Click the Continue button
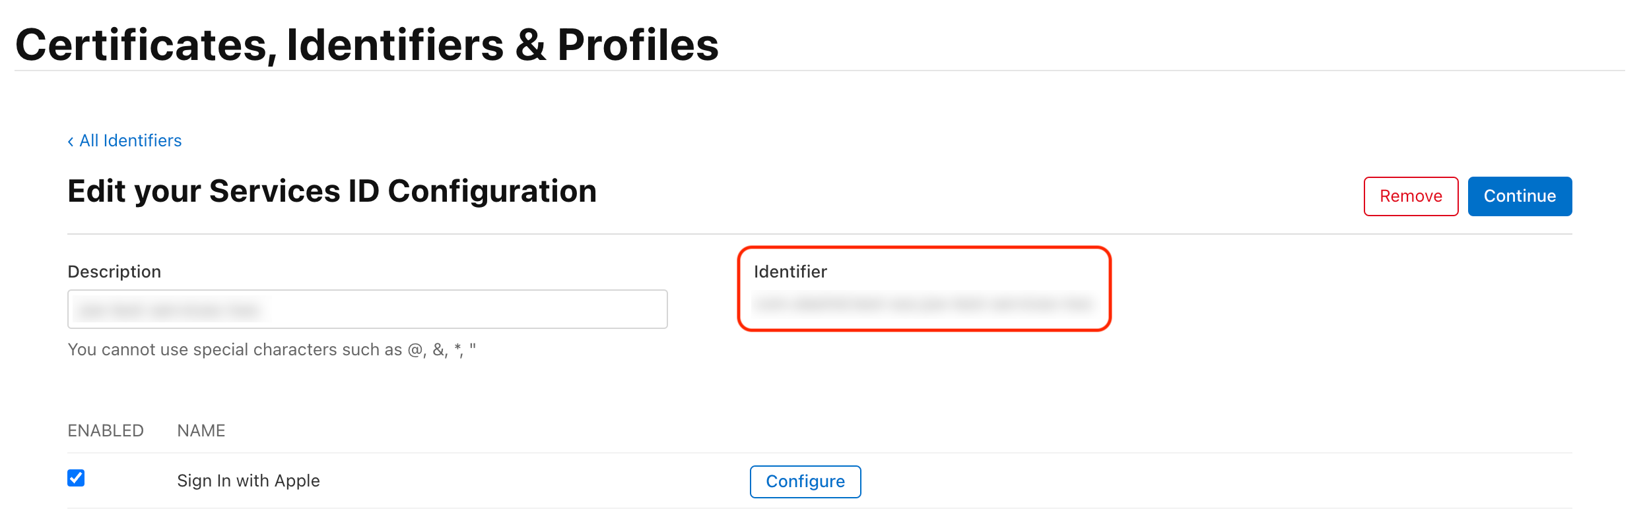 click(1520, 196)
